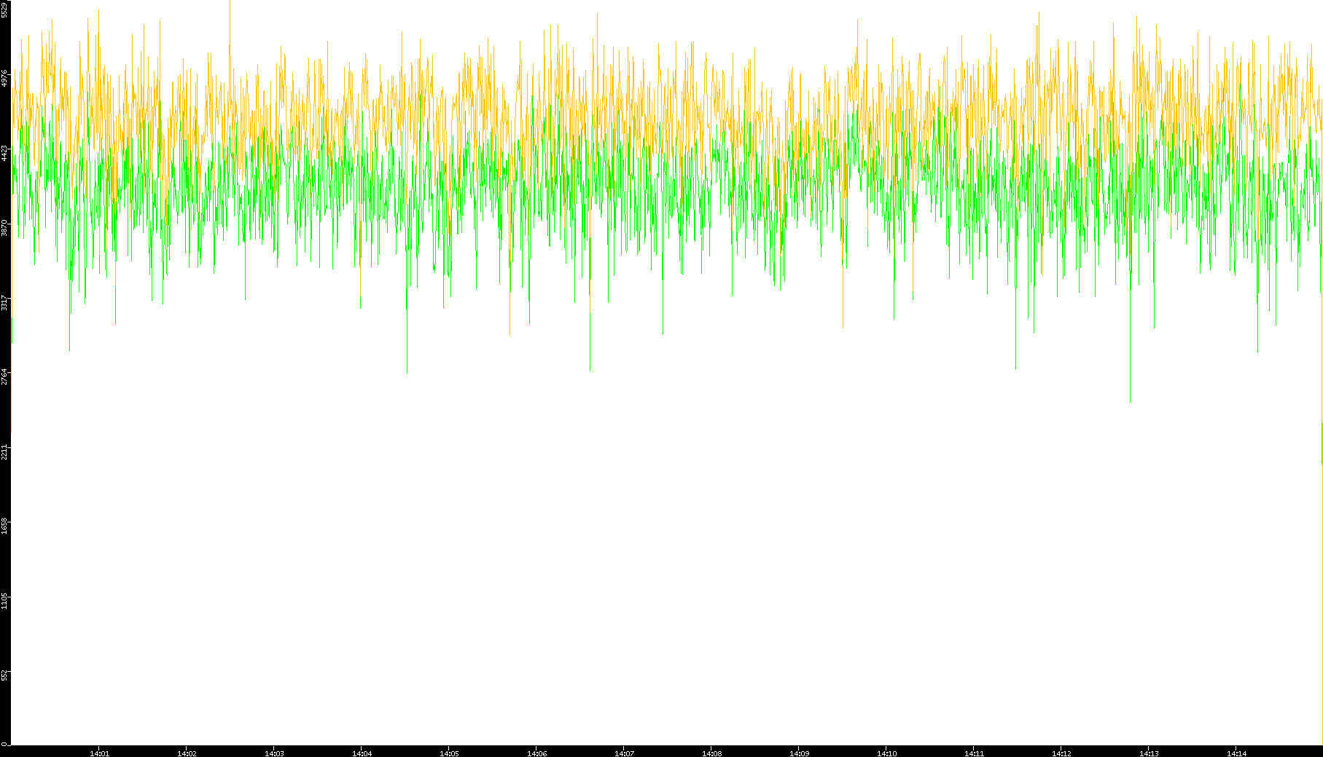Click the 14:05 time label
Screen dimensions: 1323x757
(449, 753)
